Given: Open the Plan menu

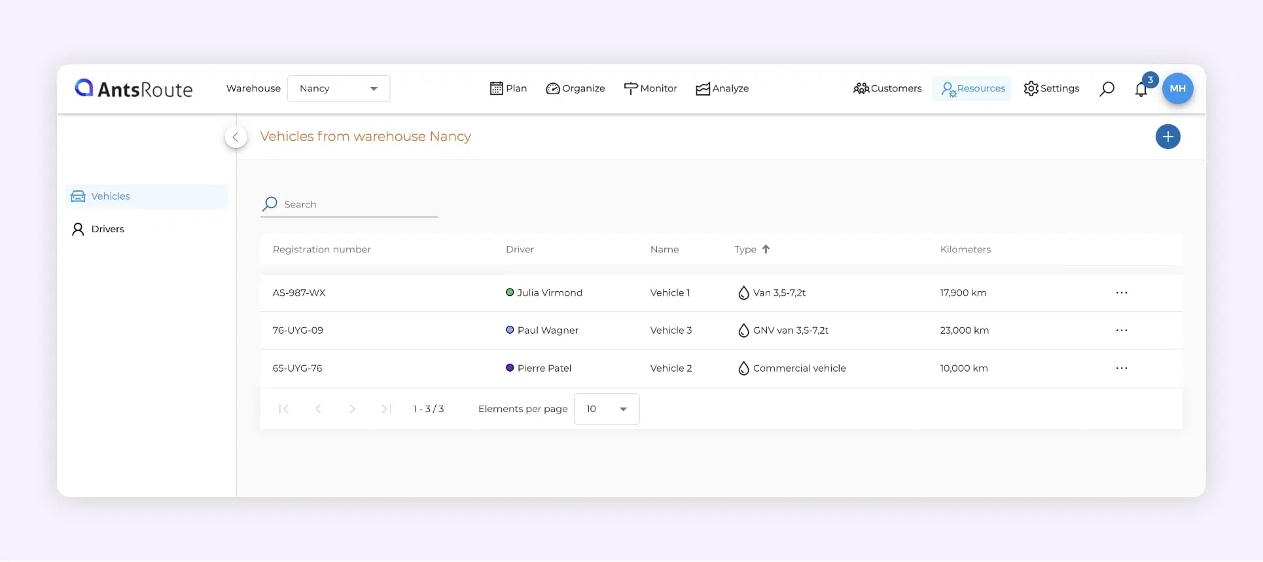Looking at the screenshot, I should 508,88.
